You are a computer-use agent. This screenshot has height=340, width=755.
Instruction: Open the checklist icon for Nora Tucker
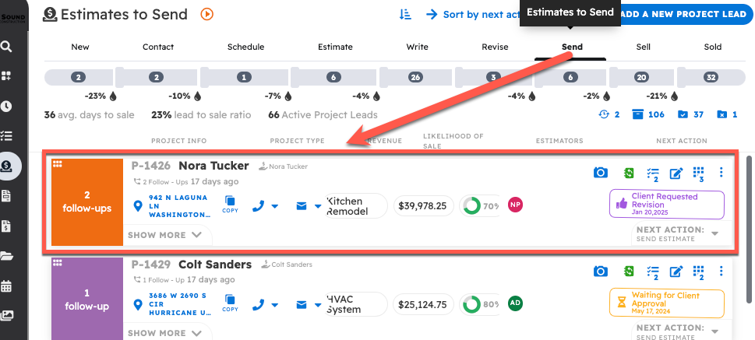[x=653, y=174]
